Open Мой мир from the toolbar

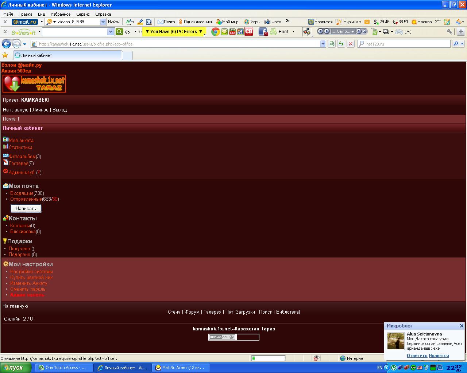227,22
